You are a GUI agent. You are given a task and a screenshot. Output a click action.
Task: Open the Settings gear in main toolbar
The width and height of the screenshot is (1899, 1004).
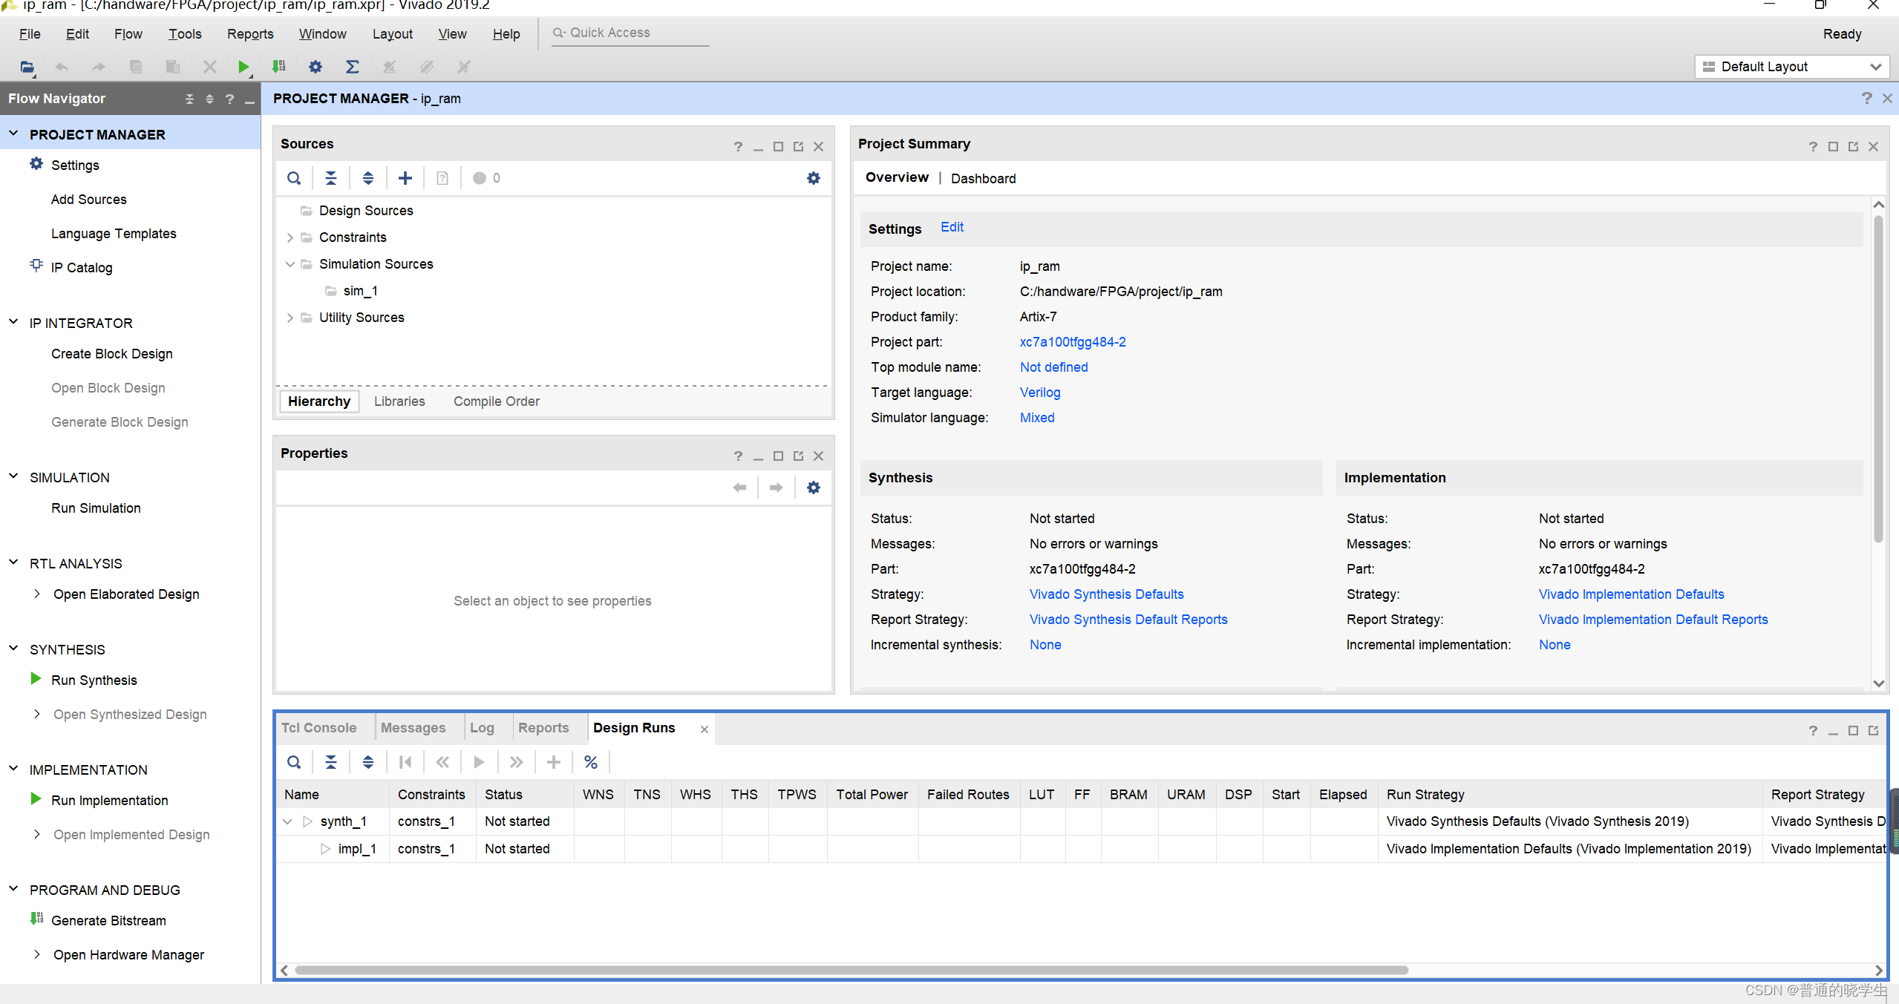click(316, 67)
